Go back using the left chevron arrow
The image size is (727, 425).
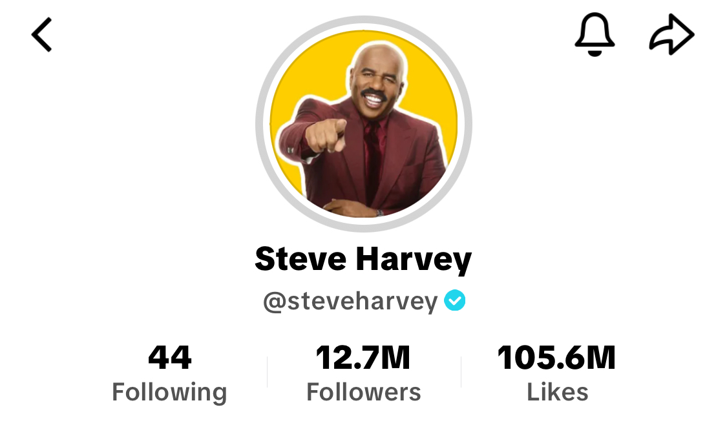(x=41, y=35)
